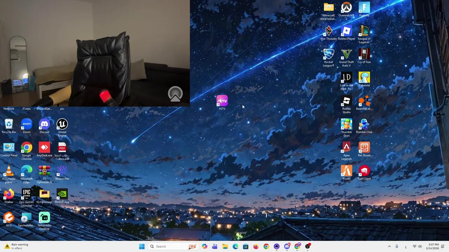This screenshot has height=252, width=449.
Task: Switch to Discord in the taskbar
Action: [x=287, y=246]
